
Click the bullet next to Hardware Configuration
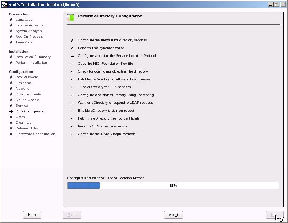[11, 134]
